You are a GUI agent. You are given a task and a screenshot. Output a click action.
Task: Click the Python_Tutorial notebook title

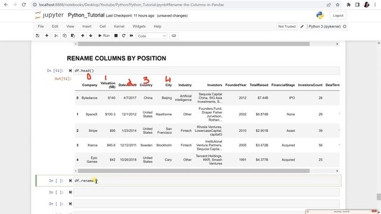coord(86,15)
